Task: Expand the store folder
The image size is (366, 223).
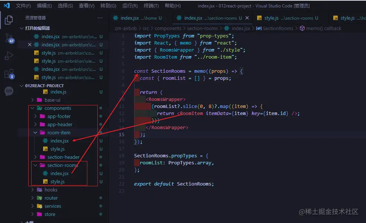Action: tap(32, 214)
